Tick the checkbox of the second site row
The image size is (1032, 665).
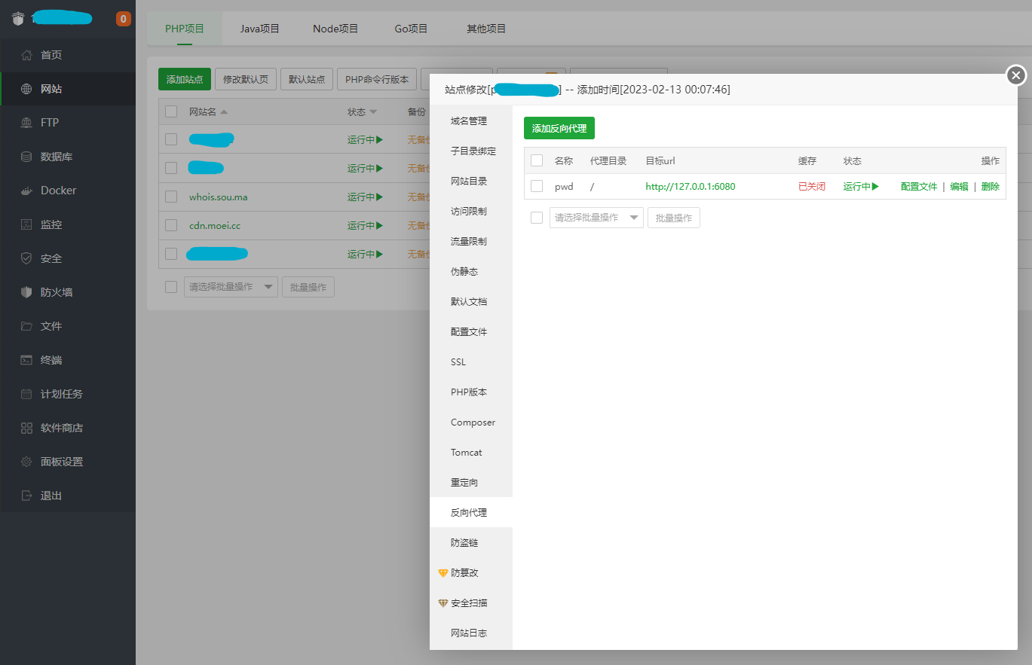pos(171,168)
